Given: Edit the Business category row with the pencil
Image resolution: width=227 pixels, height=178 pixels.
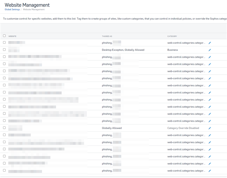Looking at the screenshot, I should [x=210, y=50].
